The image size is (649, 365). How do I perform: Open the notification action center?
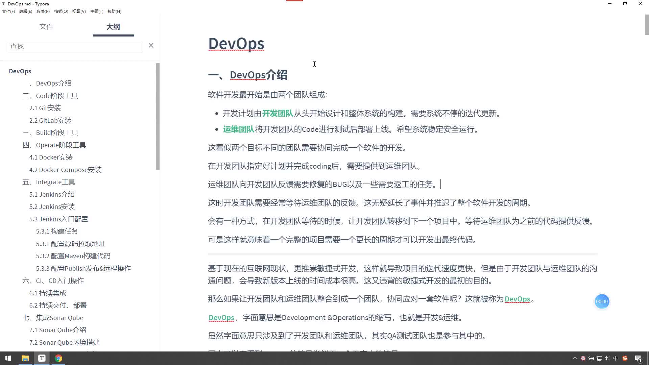638,358
